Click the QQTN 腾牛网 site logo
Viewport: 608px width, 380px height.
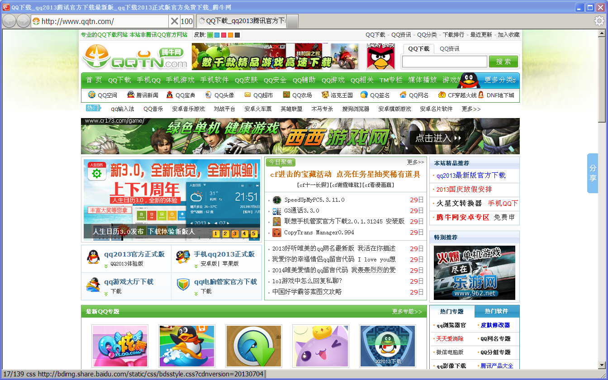[x=135, y=57]
